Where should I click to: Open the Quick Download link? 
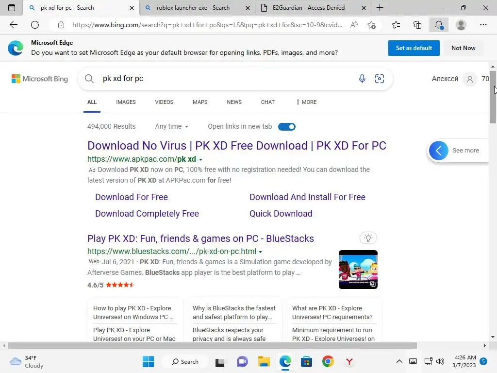click(281, 214)
